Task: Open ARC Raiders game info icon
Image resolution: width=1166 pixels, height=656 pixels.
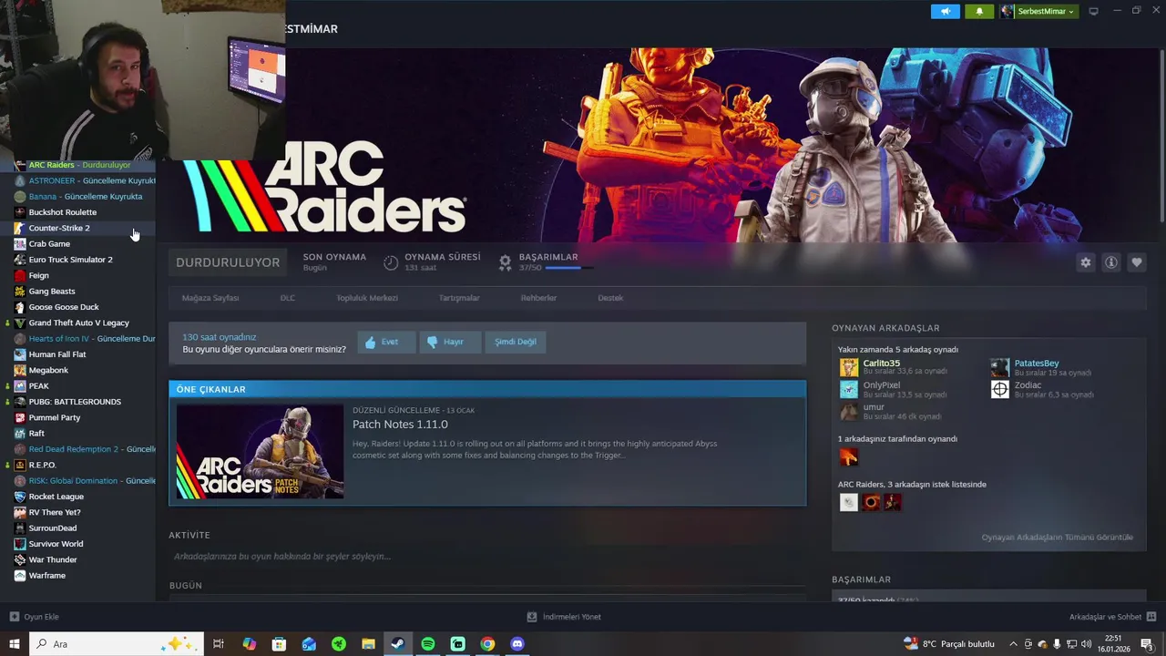Action: [x=1110, y=262]
